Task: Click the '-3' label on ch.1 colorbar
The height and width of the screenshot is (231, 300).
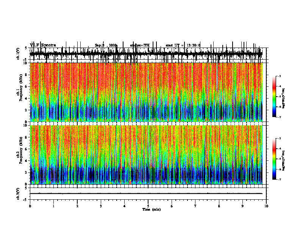Action: [280, 76]
